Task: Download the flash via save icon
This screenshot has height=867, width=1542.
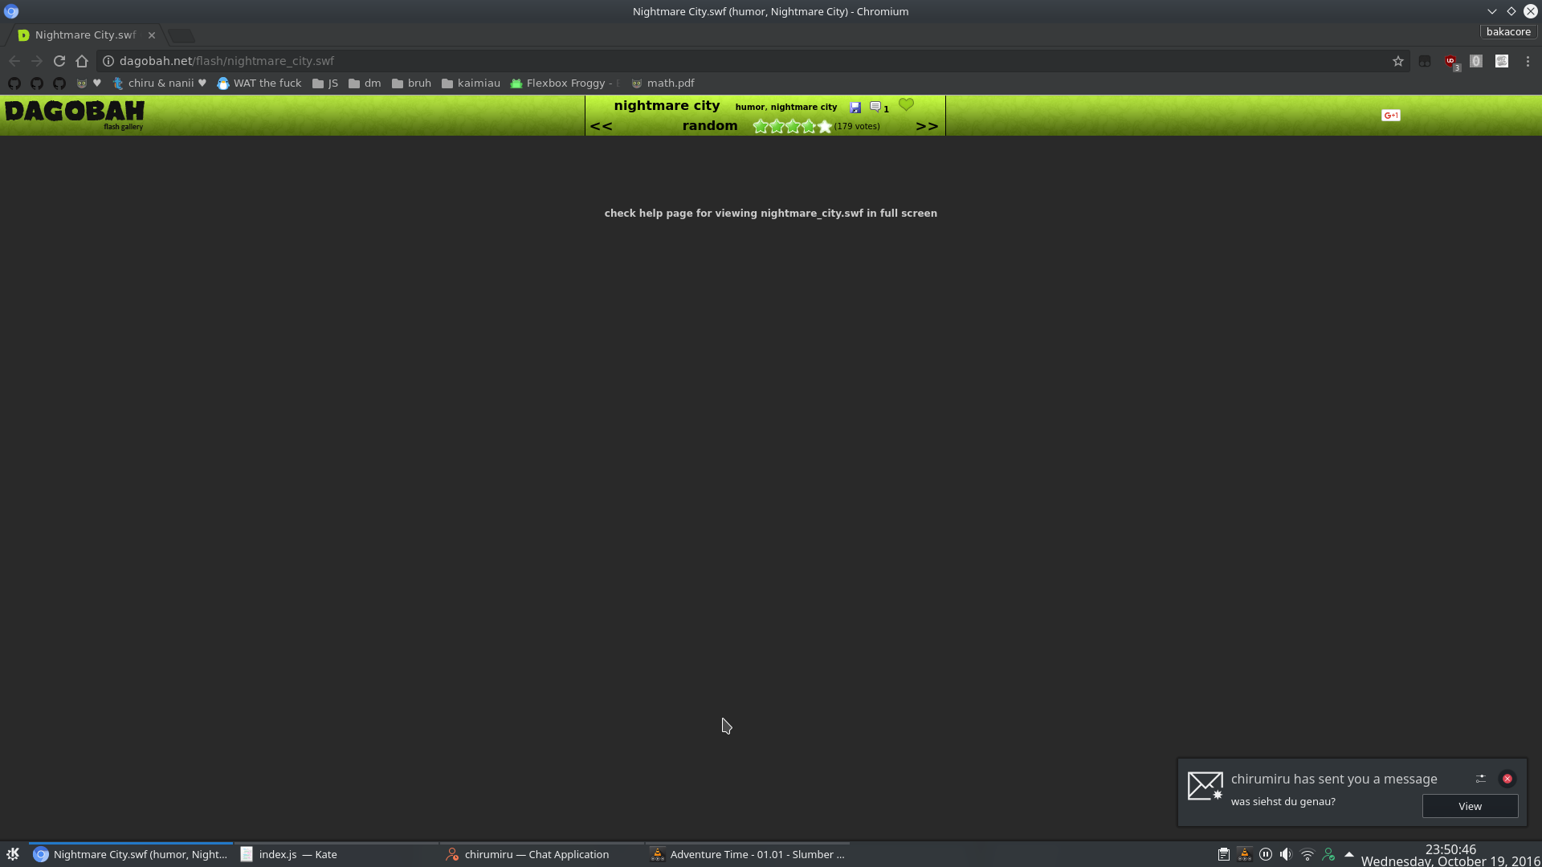Action: [855, 108]
